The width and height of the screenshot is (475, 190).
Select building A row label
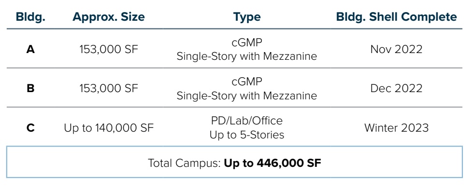point(30,49)
